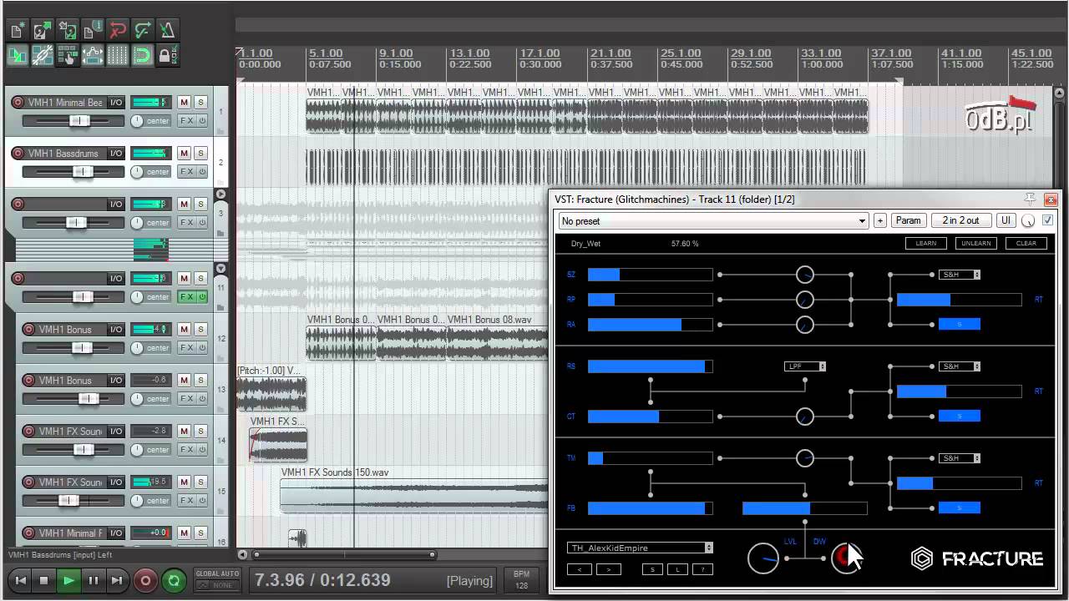Toggle grid lines icon

118,56
